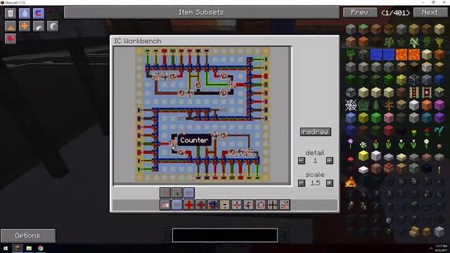Click the red heart heal icon
The image size is (450, 253).
11,39
